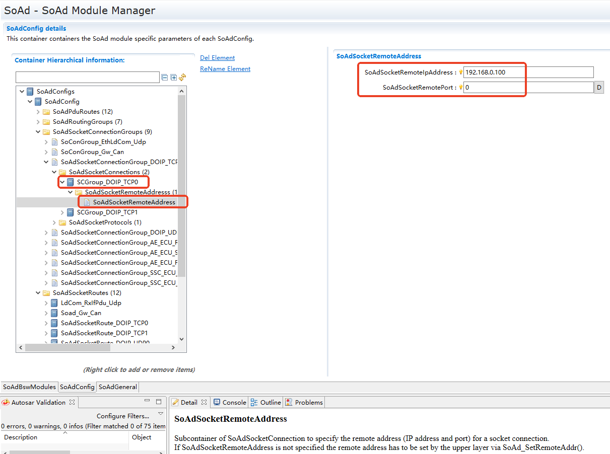Click the yellow refresh arrows icon
This screenshot has width=610, height=454.
click(182, 77)
